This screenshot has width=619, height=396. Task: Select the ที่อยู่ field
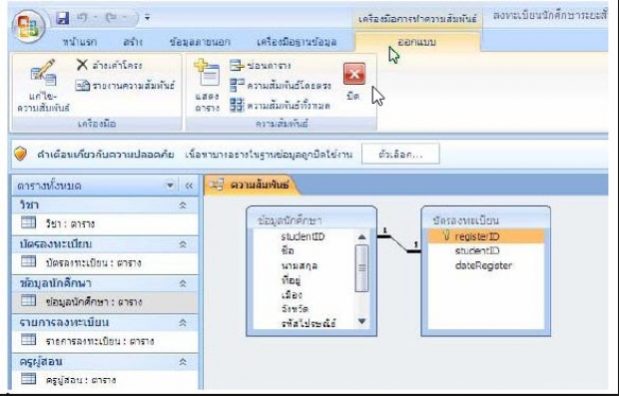pos(291,280)
